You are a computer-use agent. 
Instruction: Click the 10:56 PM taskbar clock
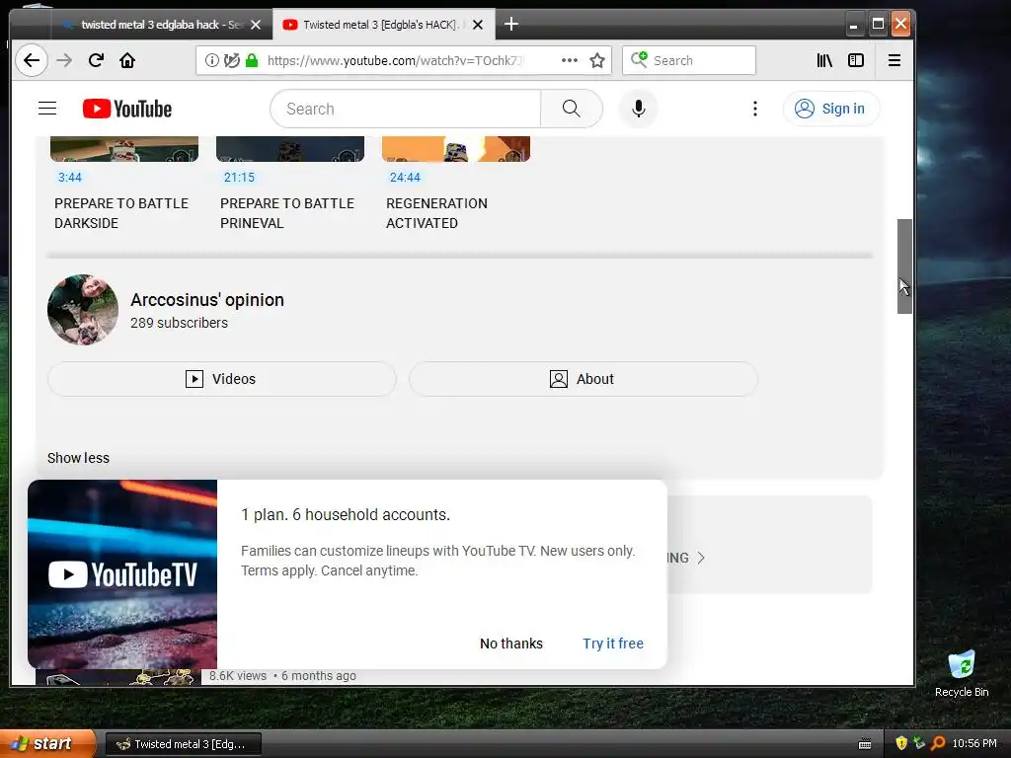point(974,743)
